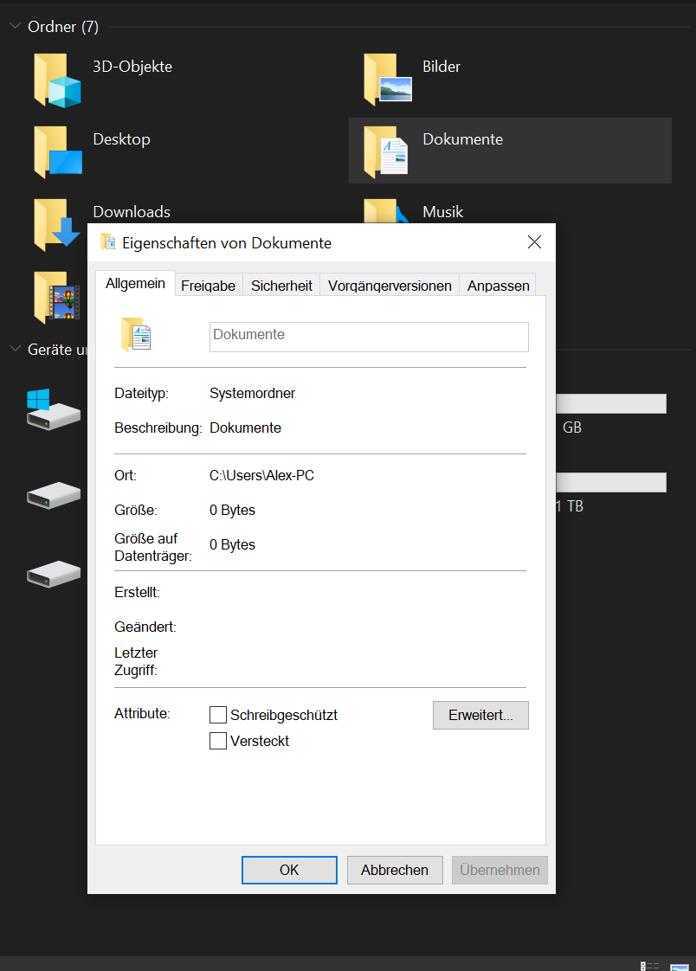The image size is (696, 971).
Task: Enable the Versteckt checkbox
Action: pos(218,741)
